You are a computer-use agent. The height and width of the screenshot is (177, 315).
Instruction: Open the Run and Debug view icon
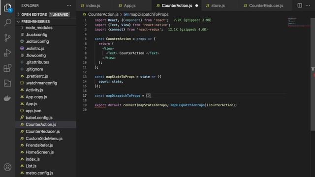tap(8, 53)
